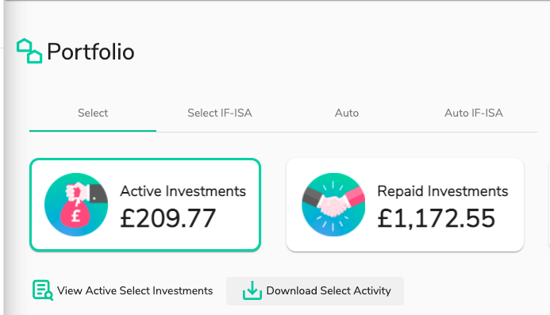This screenshot has height=315, width=550.
Task: Open the Auto IF-ISA tab
Action: point(474,113)
